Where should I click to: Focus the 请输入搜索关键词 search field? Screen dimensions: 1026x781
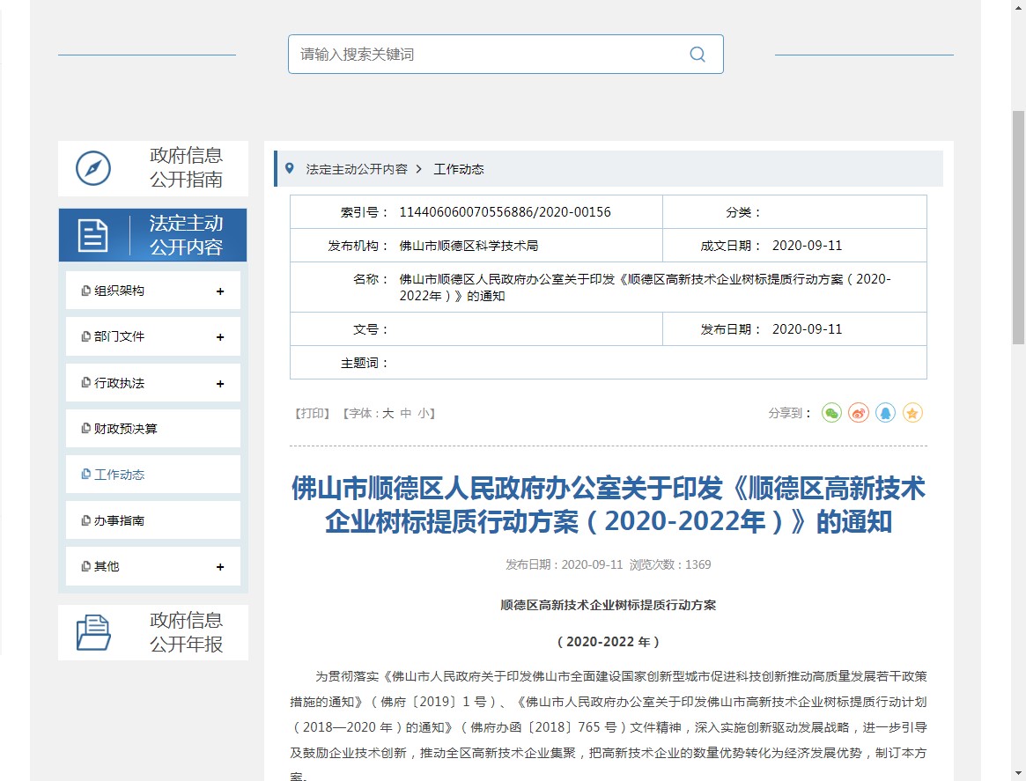506,55
